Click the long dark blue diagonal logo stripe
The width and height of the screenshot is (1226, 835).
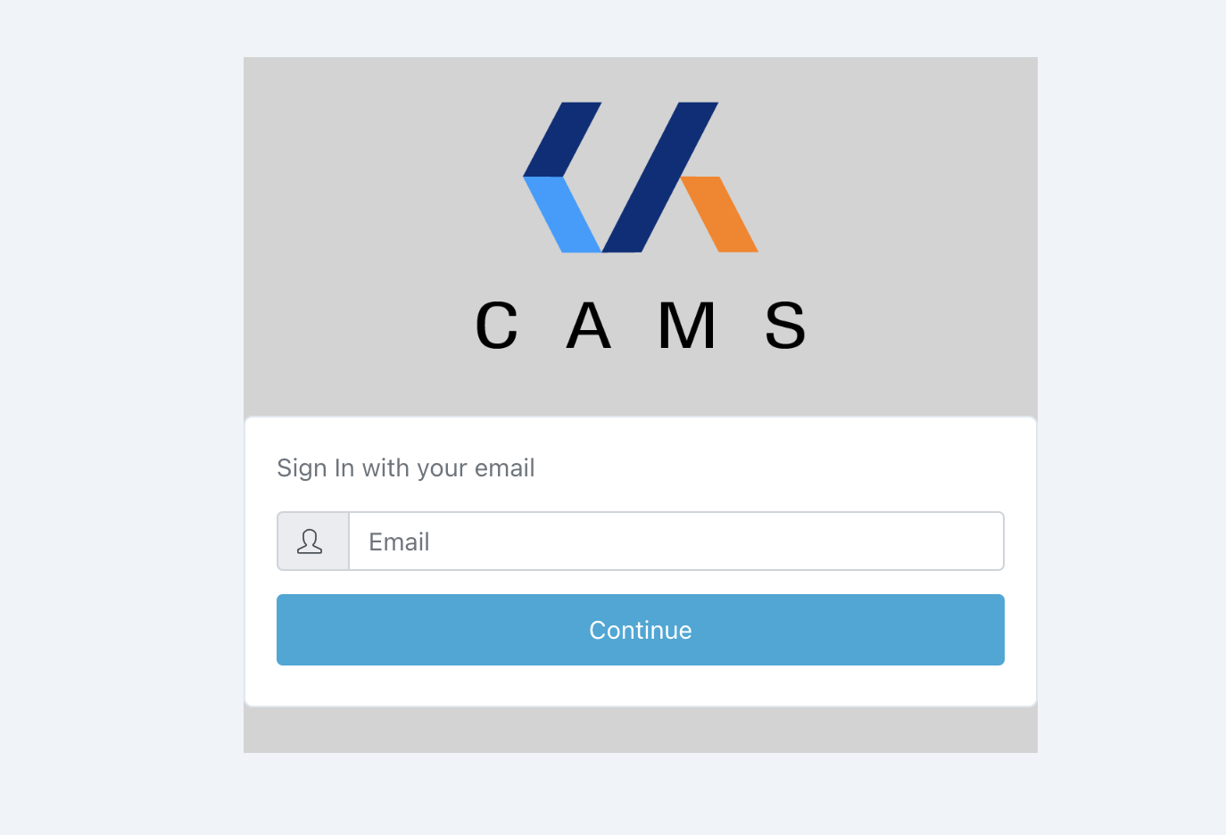click(x=660, y=178)
